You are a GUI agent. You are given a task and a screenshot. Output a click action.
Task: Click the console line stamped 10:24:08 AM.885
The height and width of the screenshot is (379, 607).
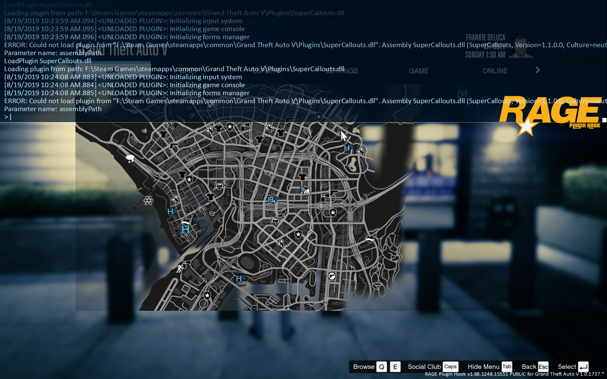pos(127,93)
